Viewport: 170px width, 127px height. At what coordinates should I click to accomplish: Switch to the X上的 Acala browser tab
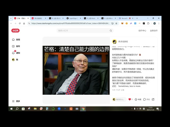click(91, 18)
